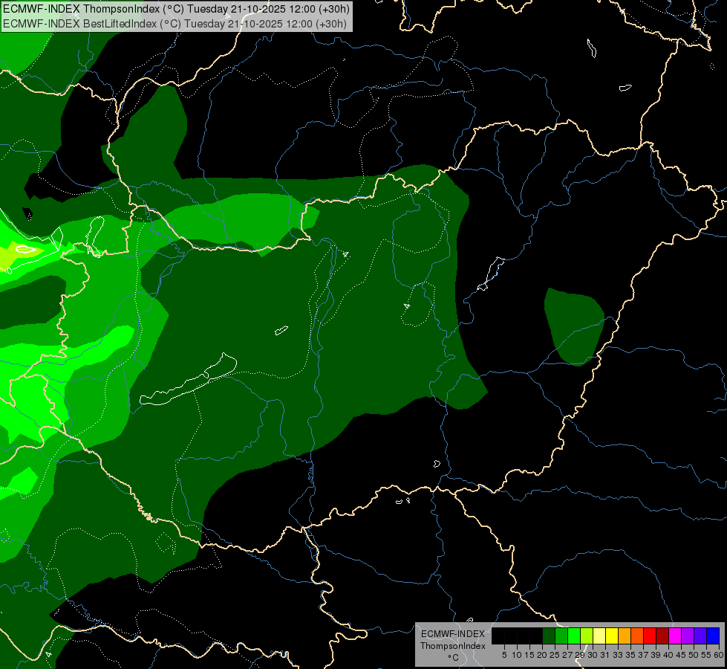Click legend tick value '29'
Image resolution: width=727 pixels, height=669 pixels.
pyautogui.click(x=580, y=655)
